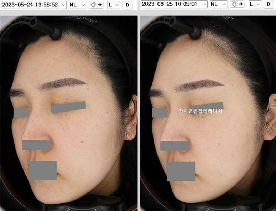Viewport: 276px width, 211px height.
Task: Open the L side selector in right panel
Action: tap(255, 4)
